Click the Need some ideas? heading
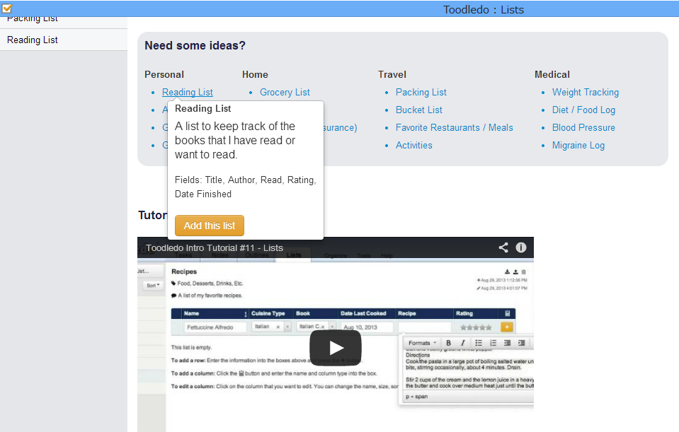This screenshot has height=432, width=679. coord(195,45)
